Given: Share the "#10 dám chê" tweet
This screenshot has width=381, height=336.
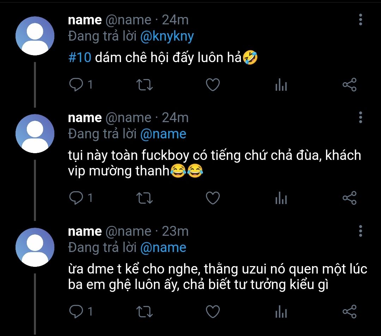Looking at the screenshot, I should 350,85.
